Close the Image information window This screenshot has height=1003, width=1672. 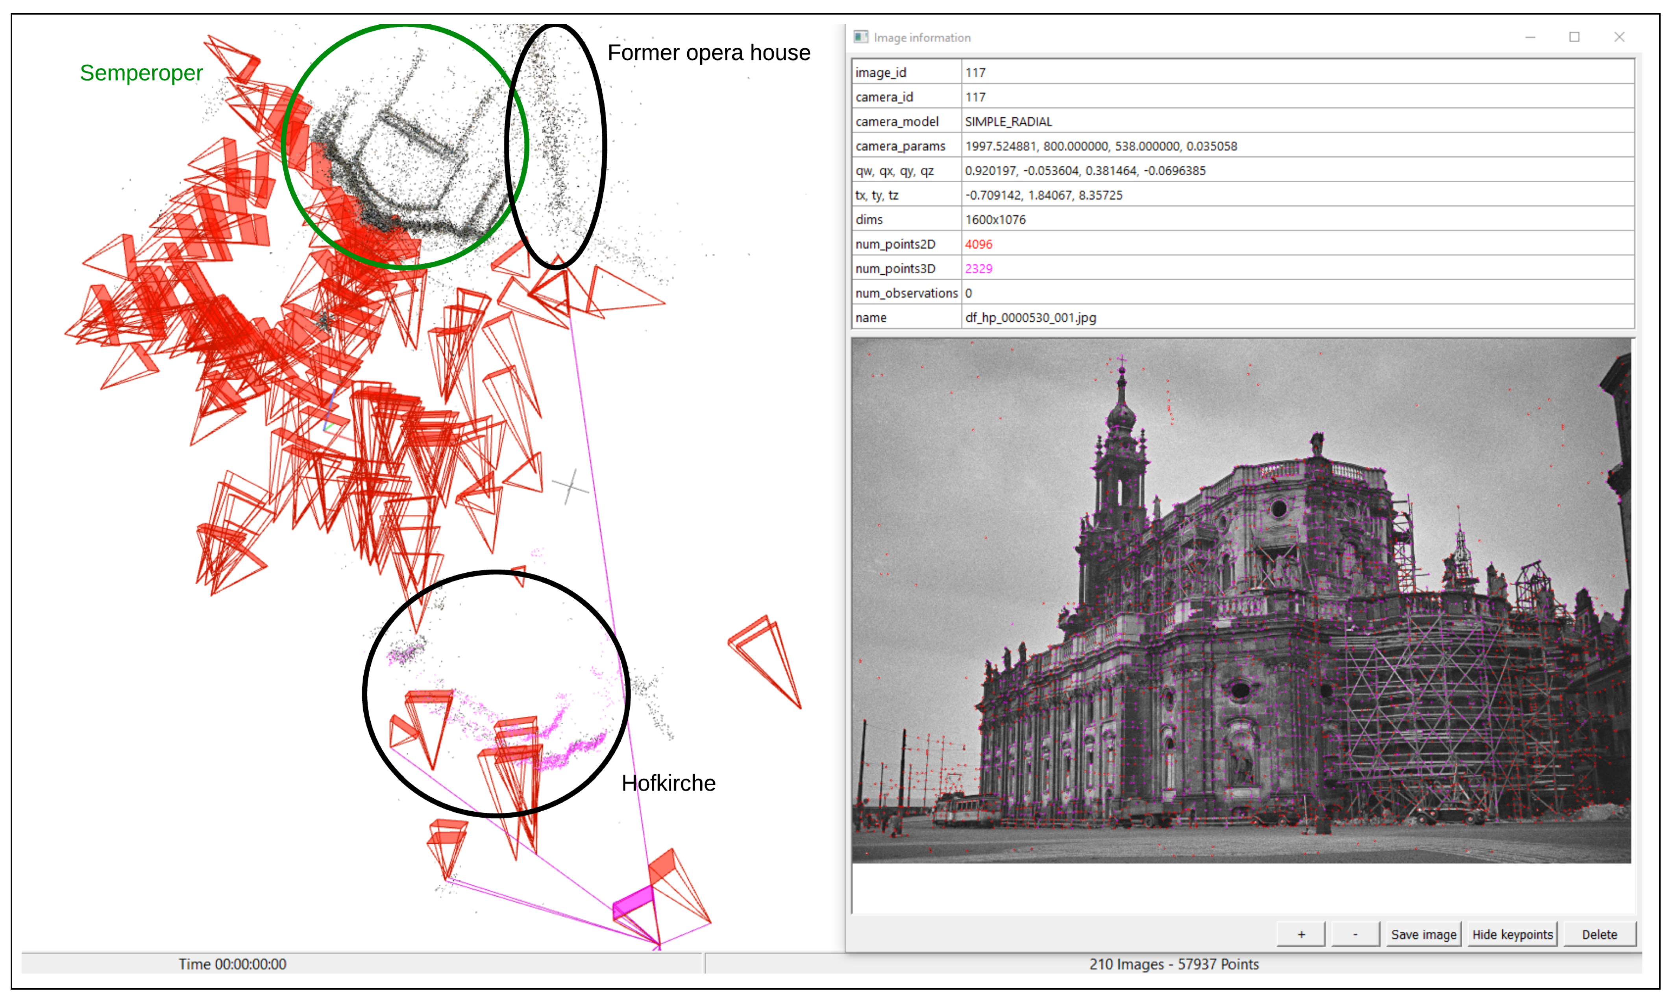point(1619,37)
